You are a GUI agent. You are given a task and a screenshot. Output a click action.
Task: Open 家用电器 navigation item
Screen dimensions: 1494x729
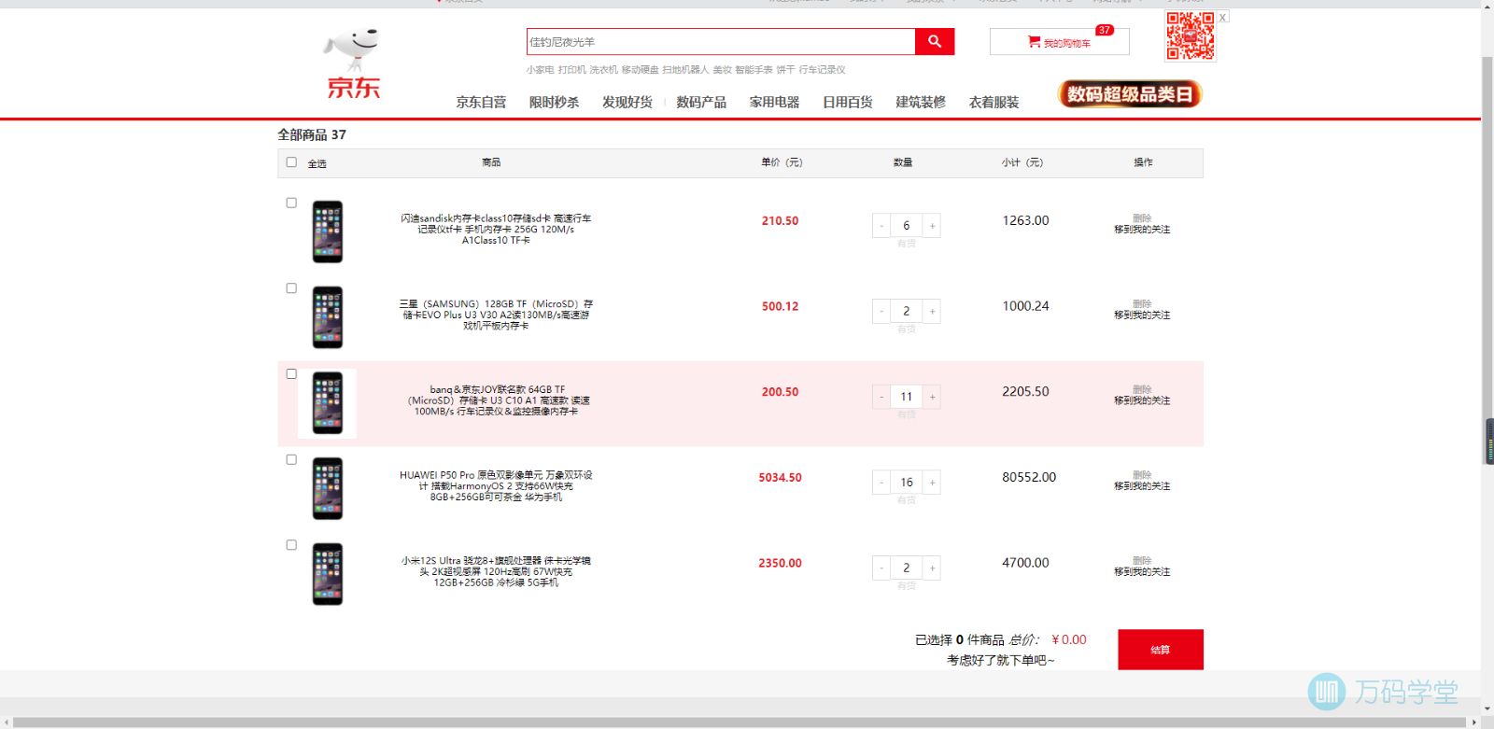774,103
